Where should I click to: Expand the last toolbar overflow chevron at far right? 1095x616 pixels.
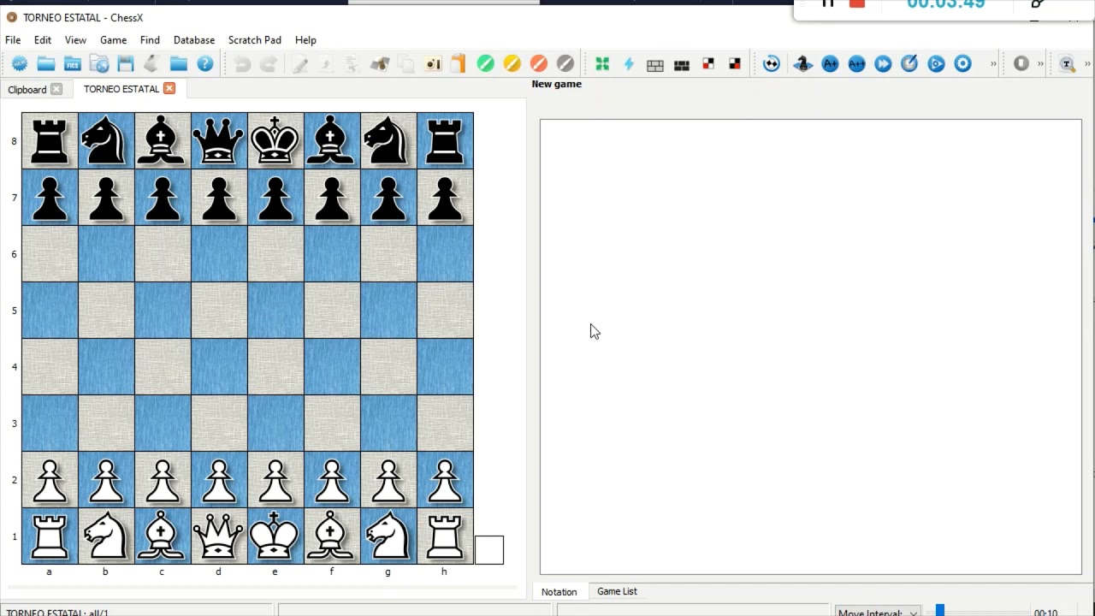point(1087,64)
